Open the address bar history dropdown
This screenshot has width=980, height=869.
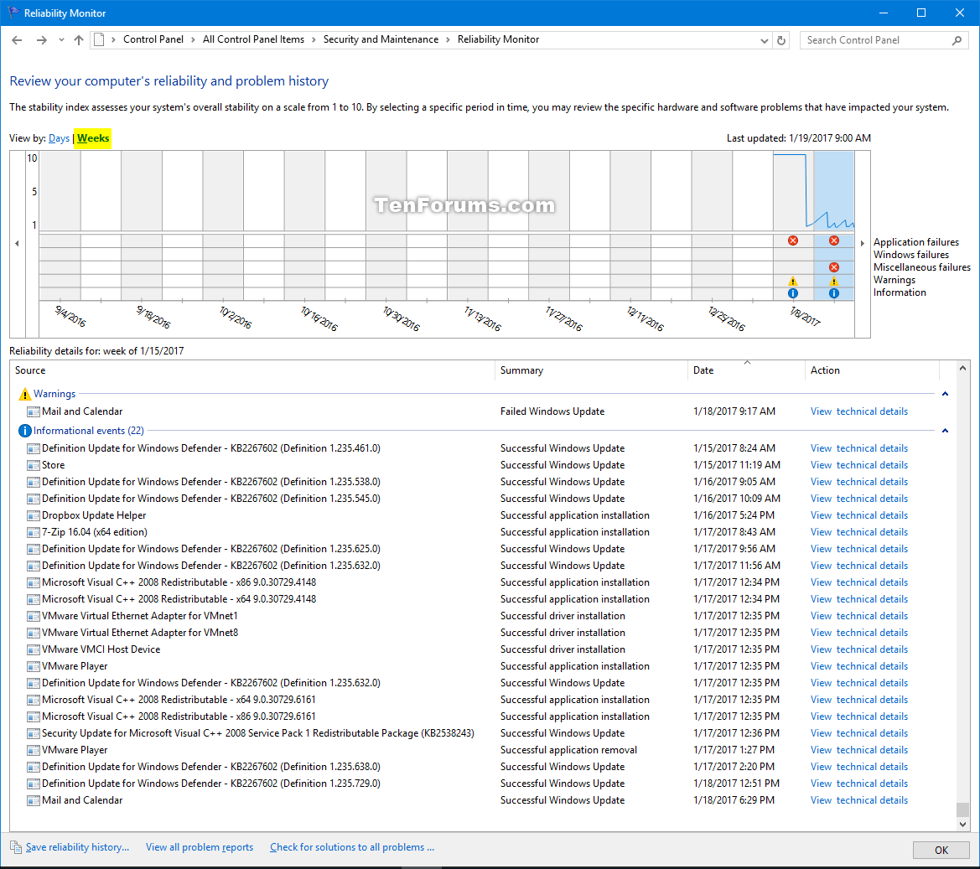[763, 39]
